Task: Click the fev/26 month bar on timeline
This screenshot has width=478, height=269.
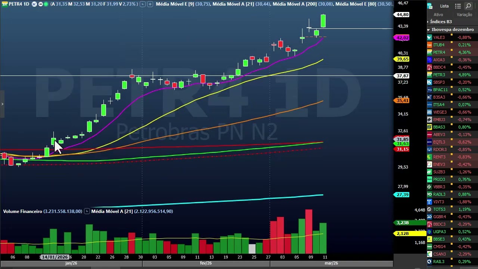Action: coord(206,263)
